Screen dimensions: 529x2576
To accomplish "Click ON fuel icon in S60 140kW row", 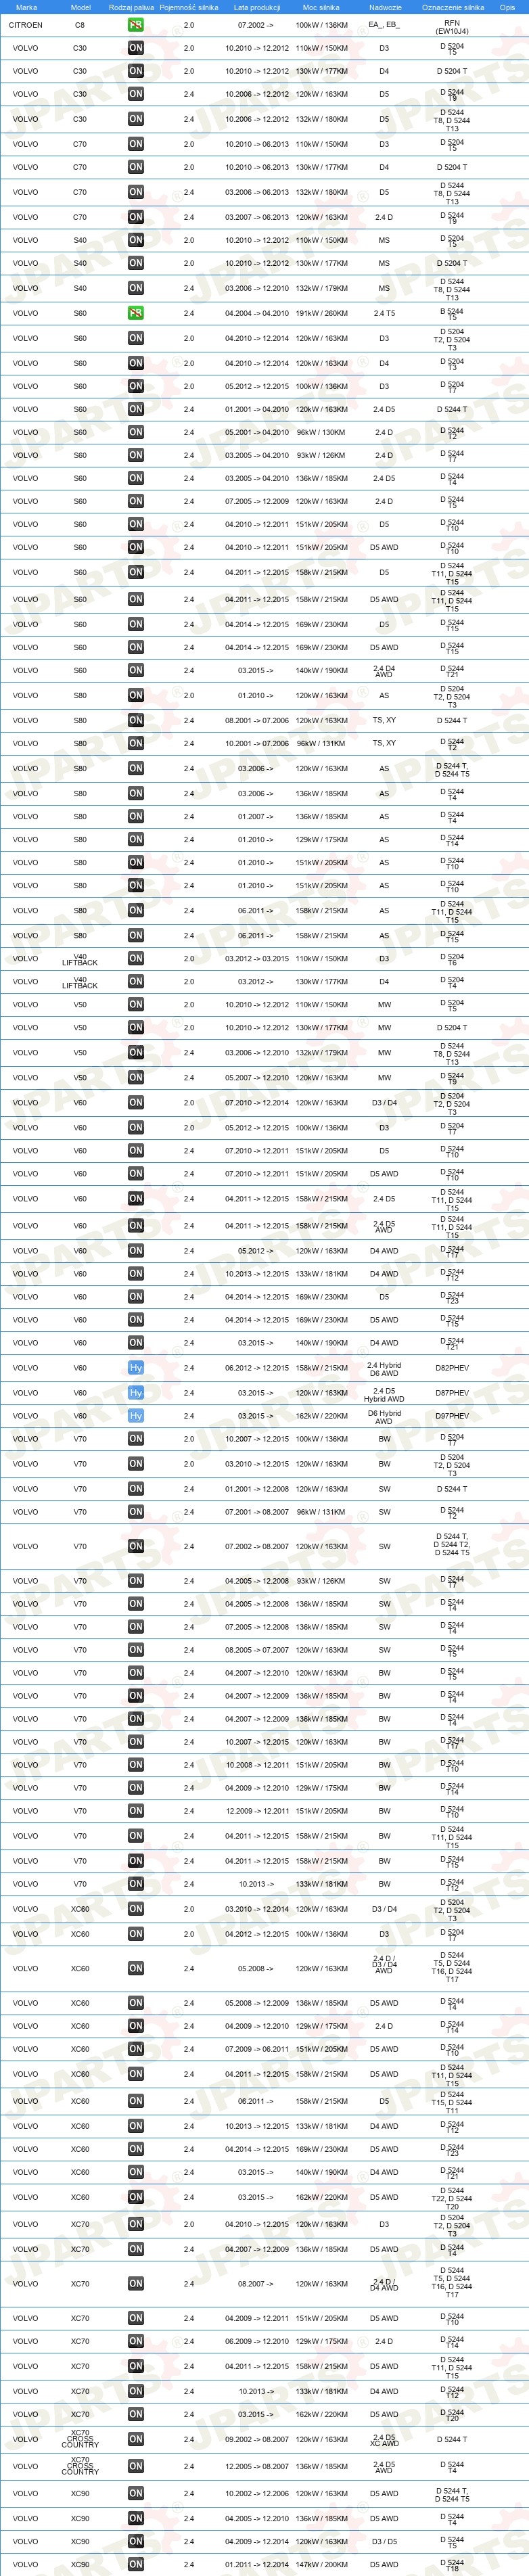I will point(135,670).
